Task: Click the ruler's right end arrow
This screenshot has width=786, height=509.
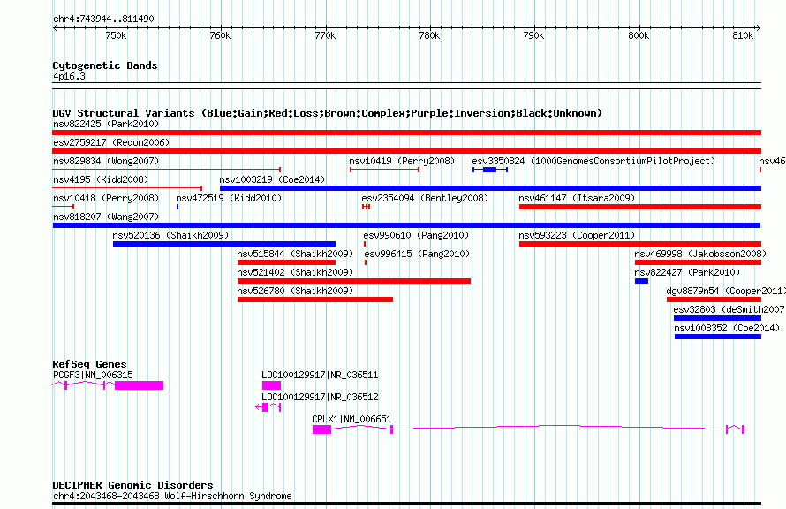Action: coord(759,27)
